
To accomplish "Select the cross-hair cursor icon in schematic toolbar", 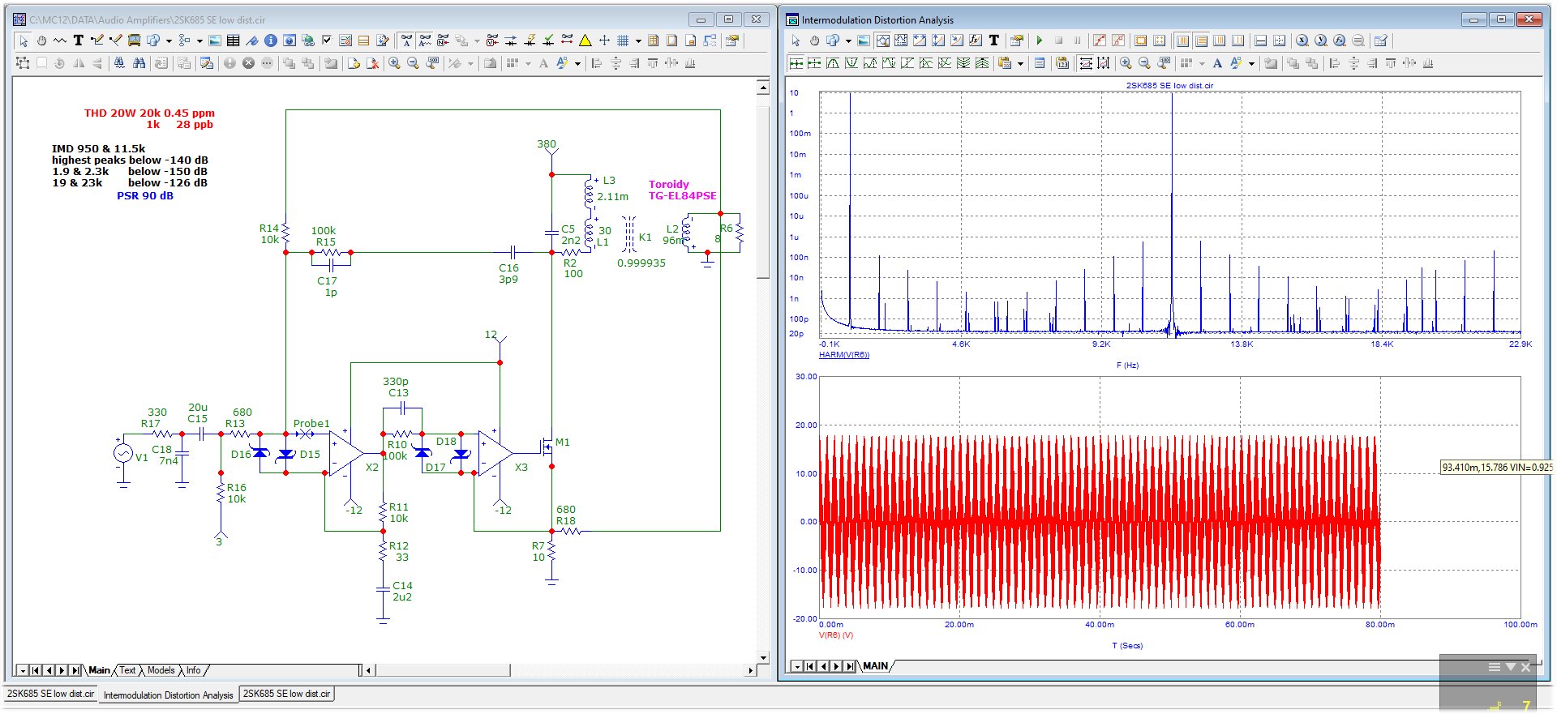I will pos(604,41).
